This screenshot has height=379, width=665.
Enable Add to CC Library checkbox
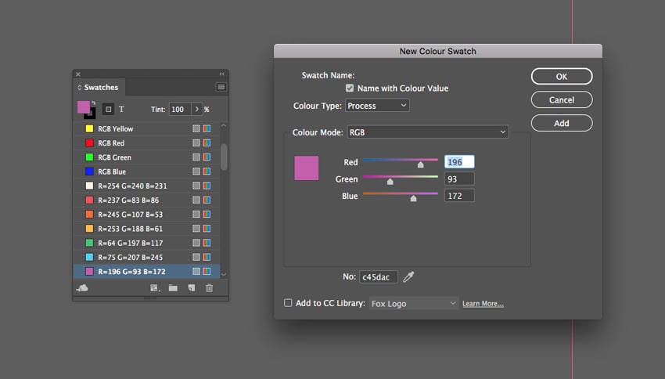[x=288, y=303]
